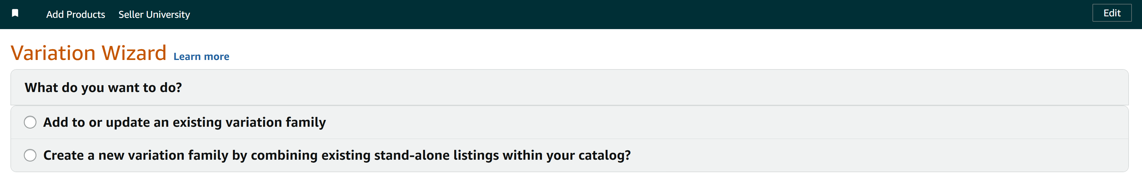This screenshot has width=1142, height=179.
Task: Click the bookmark icon in the top bar
Action: coord(15,13)
